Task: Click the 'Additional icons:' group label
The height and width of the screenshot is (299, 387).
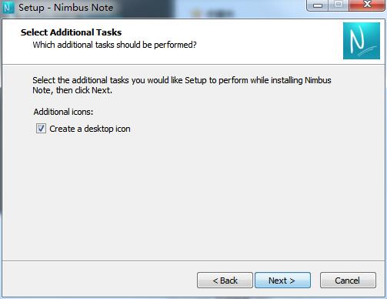Action: [x=63, y=112]
